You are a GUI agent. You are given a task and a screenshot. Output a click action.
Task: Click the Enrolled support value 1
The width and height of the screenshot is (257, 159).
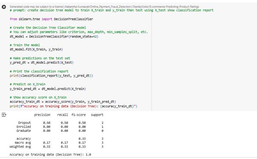(102, 127)
